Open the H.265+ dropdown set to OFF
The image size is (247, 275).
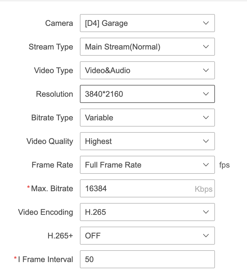(147, 236)
